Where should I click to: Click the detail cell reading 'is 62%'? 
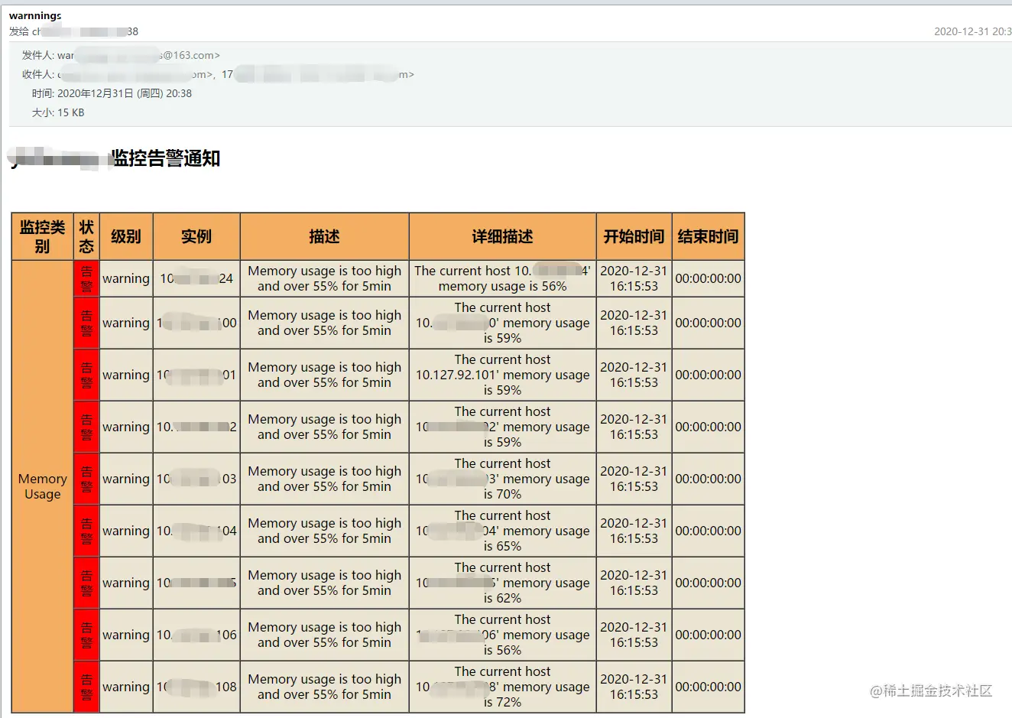[x=502, y=583]
